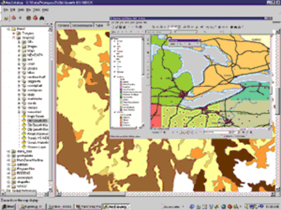
Task: Switch to the Table tab
Action: pos(99,25)
